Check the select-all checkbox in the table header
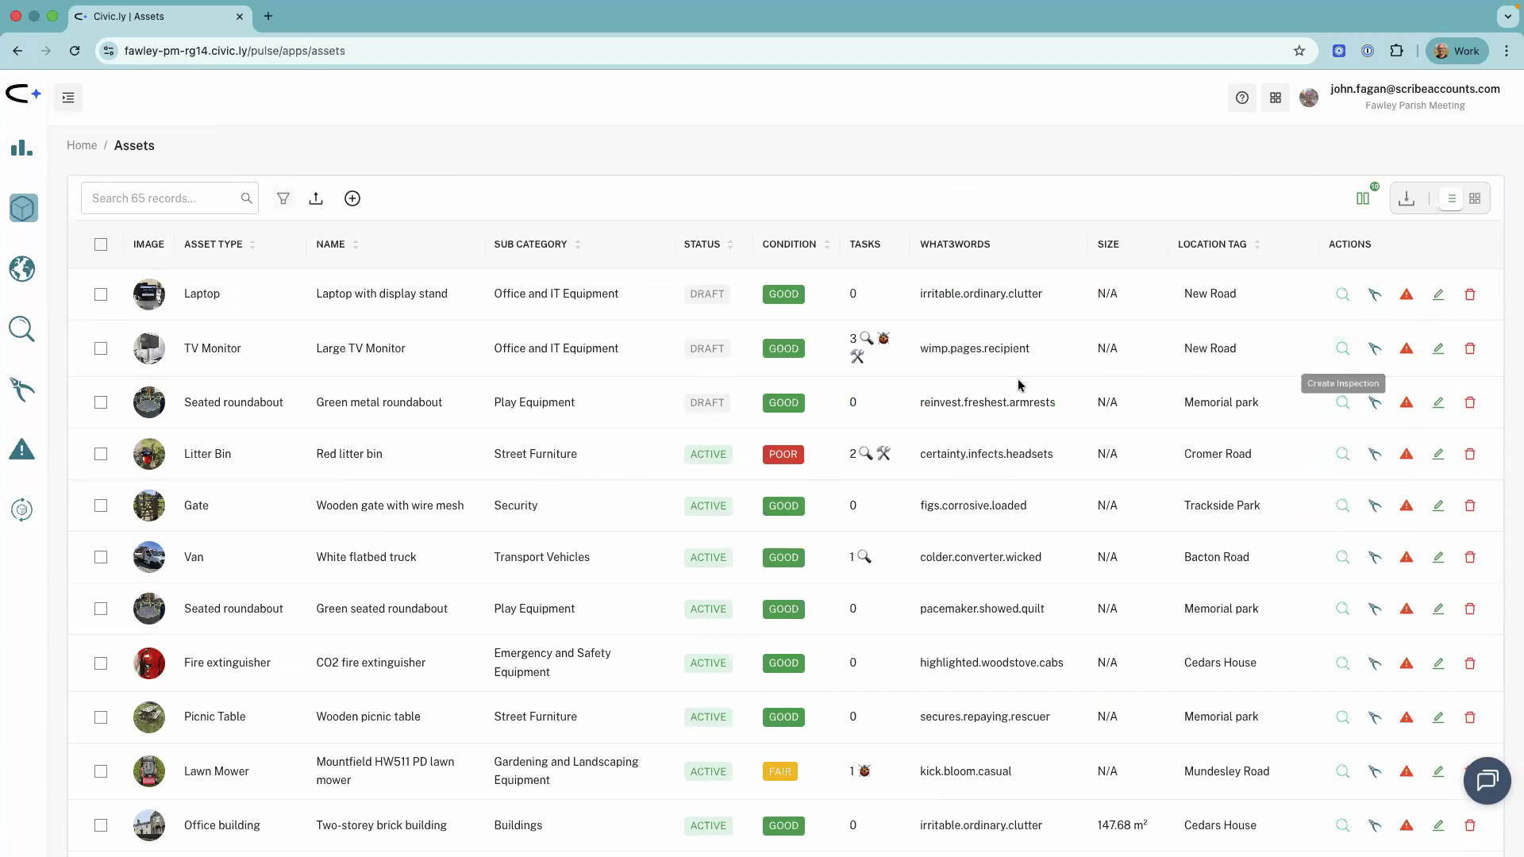Viewport: 1524px width, 857px height. coord(101,244)
